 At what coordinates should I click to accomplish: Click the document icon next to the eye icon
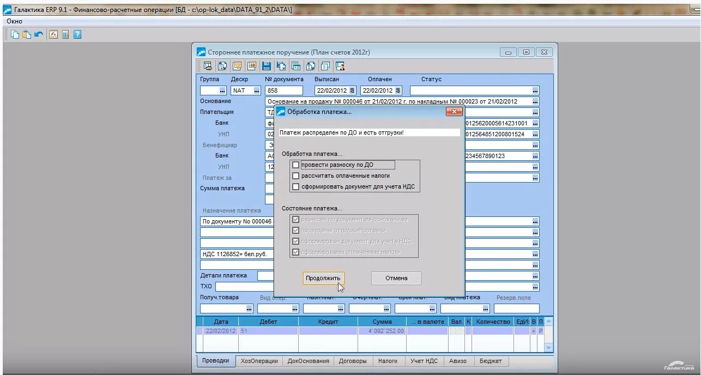(x=222, y=66)
